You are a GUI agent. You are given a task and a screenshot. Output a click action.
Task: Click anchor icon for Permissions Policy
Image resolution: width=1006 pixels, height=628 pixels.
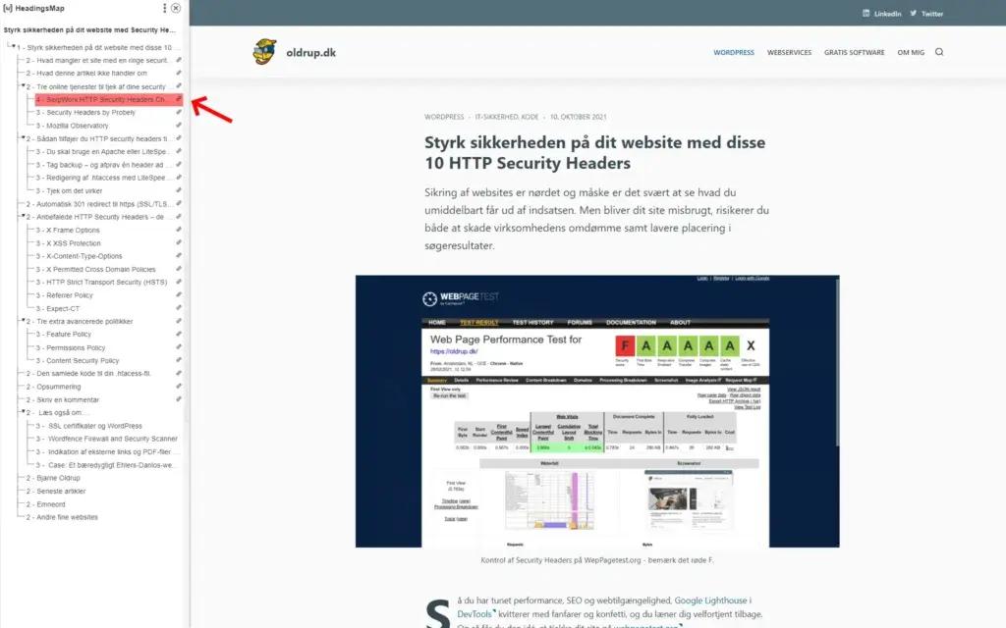179,347
